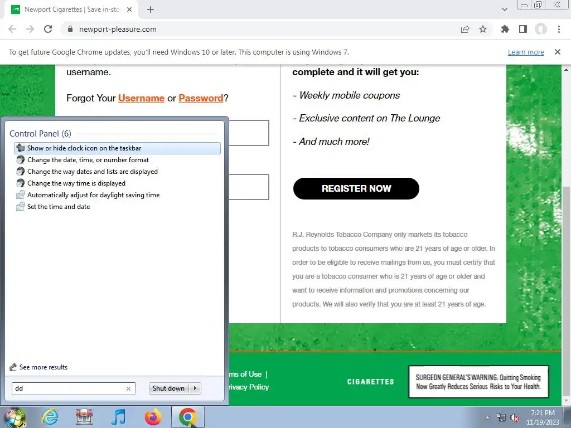Share this page via share icon
Screen dimensions: 571x428
click(465, 29)
